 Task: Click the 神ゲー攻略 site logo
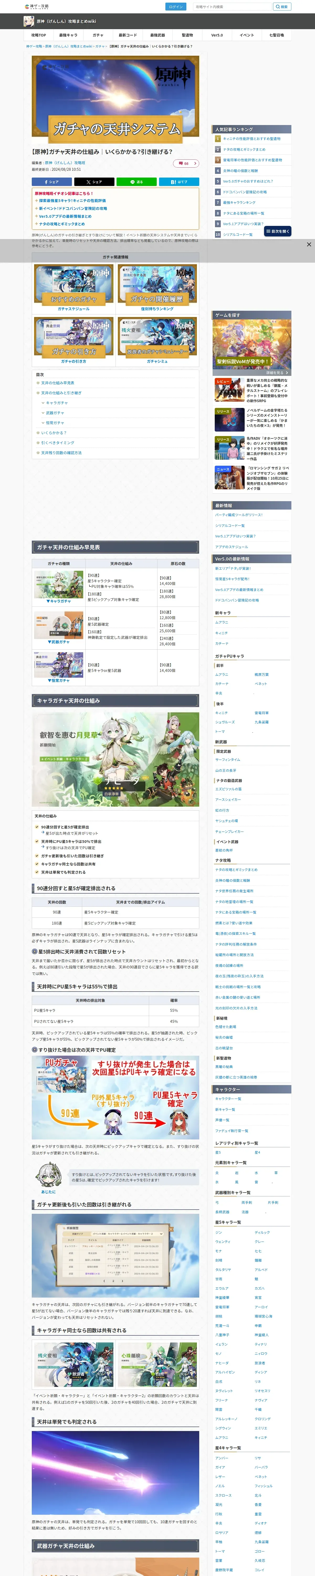(37, 7)
